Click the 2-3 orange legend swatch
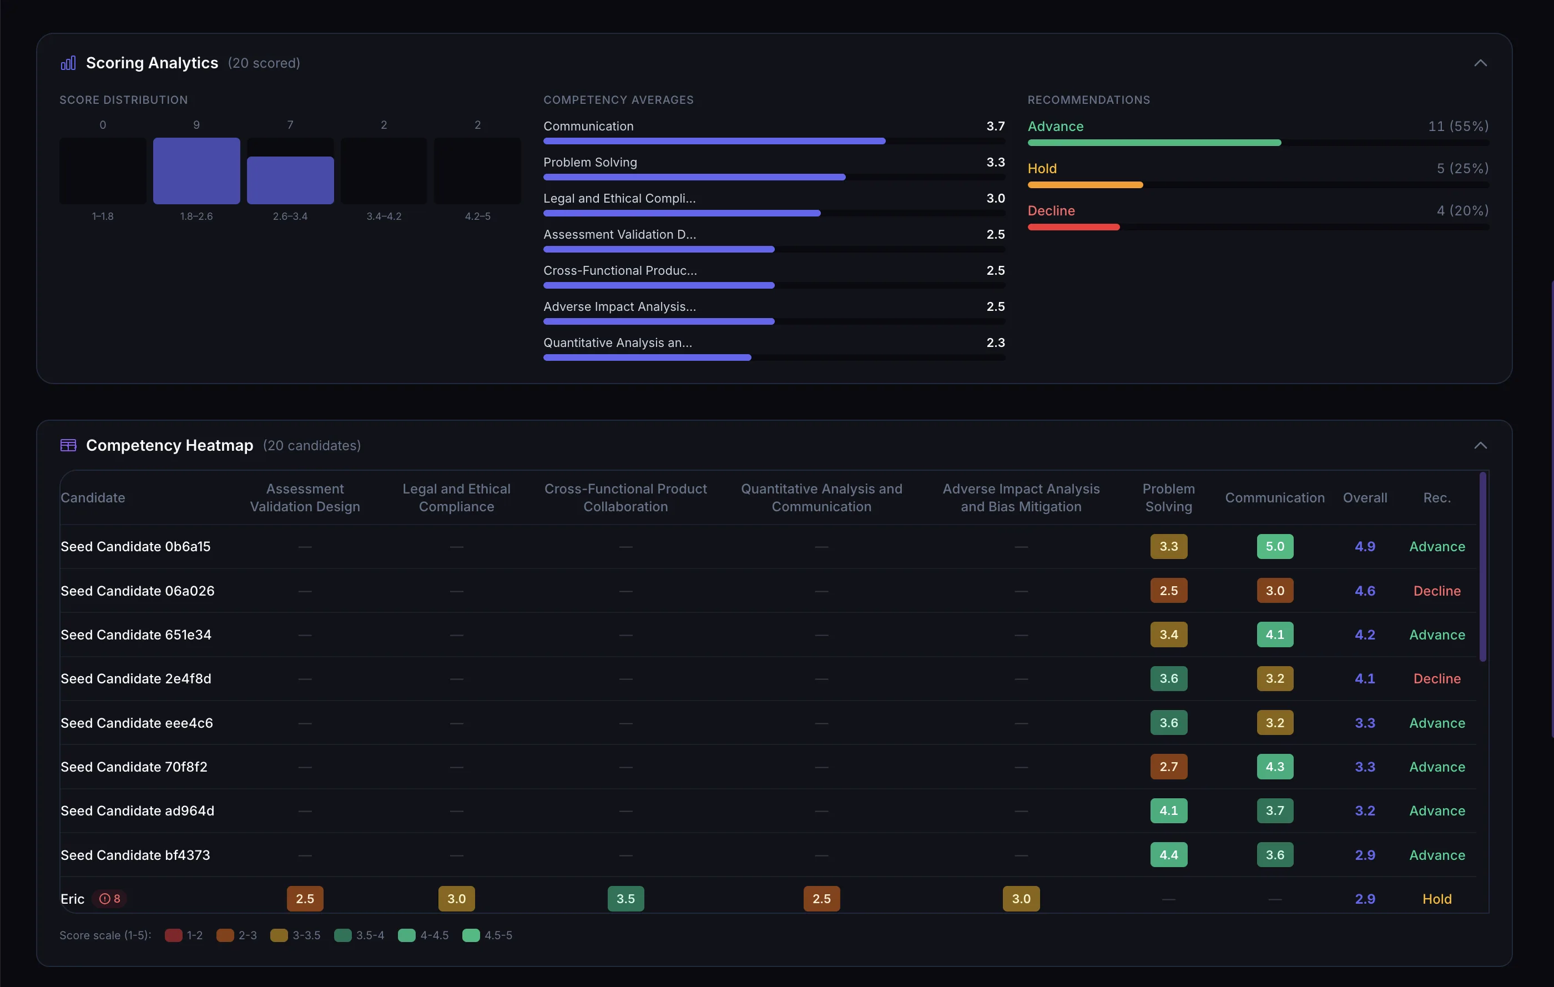 pos(225,935)
